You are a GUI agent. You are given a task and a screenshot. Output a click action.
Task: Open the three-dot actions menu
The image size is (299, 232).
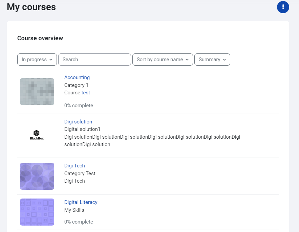tap(283, 7)
